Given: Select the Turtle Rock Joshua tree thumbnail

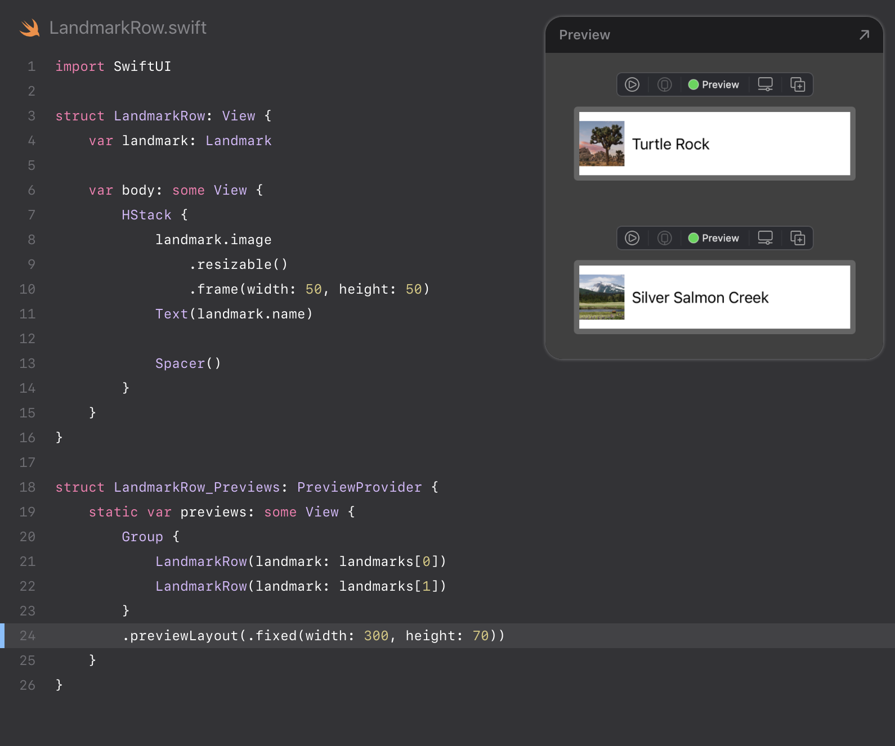Looking at the screenshot, I should [x=602, y=143].
